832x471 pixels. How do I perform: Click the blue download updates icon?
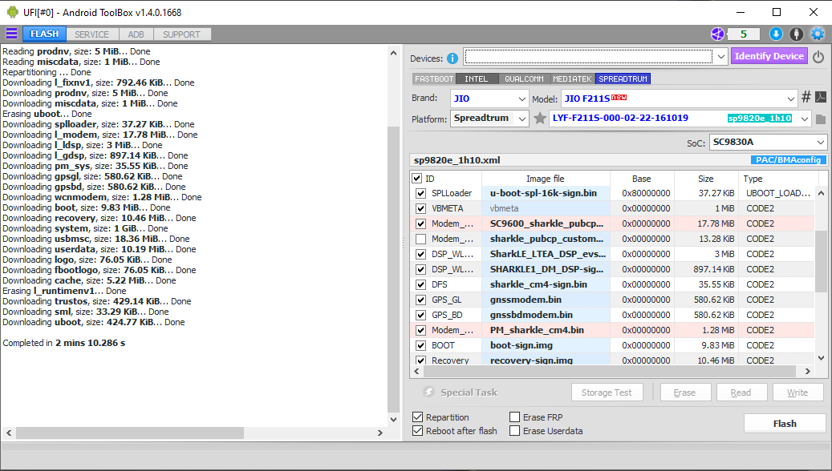coord(776,34)
